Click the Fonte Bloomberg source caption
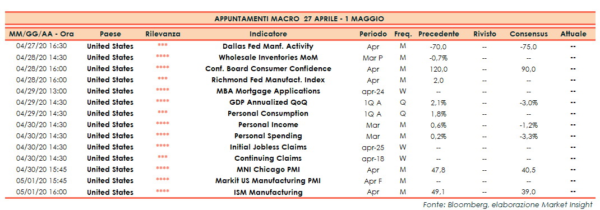Screen dimensions: 600x210 (509, 204)
